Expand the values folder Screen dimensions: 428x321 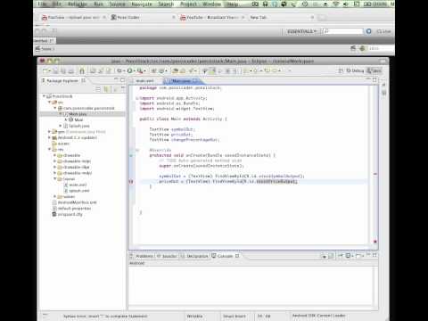tap(54, 196)
